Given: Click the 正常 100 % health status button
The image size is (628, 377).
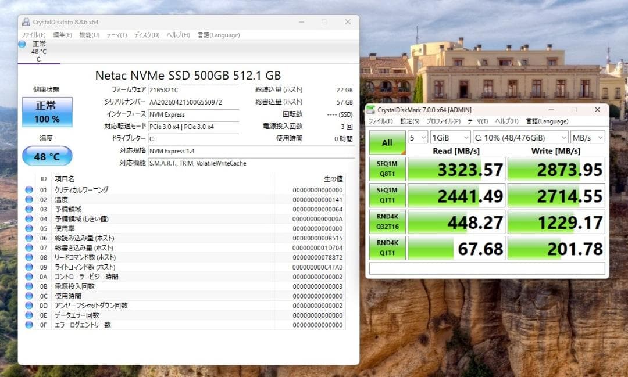Looking at the screenshot, I should pos(47,112).
